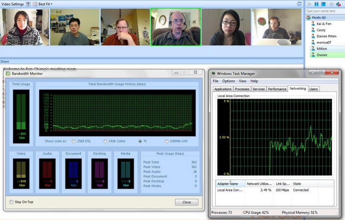Click the Windows Task Manager title icon
This screenshot has width=345, height=220.
pyautogui.click(x=213, y=73)
